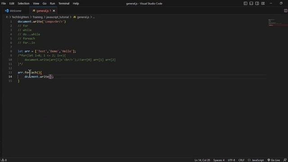288x162 pixels.
Task: Open problems warning counter in status bar
Action: [4, 160]
